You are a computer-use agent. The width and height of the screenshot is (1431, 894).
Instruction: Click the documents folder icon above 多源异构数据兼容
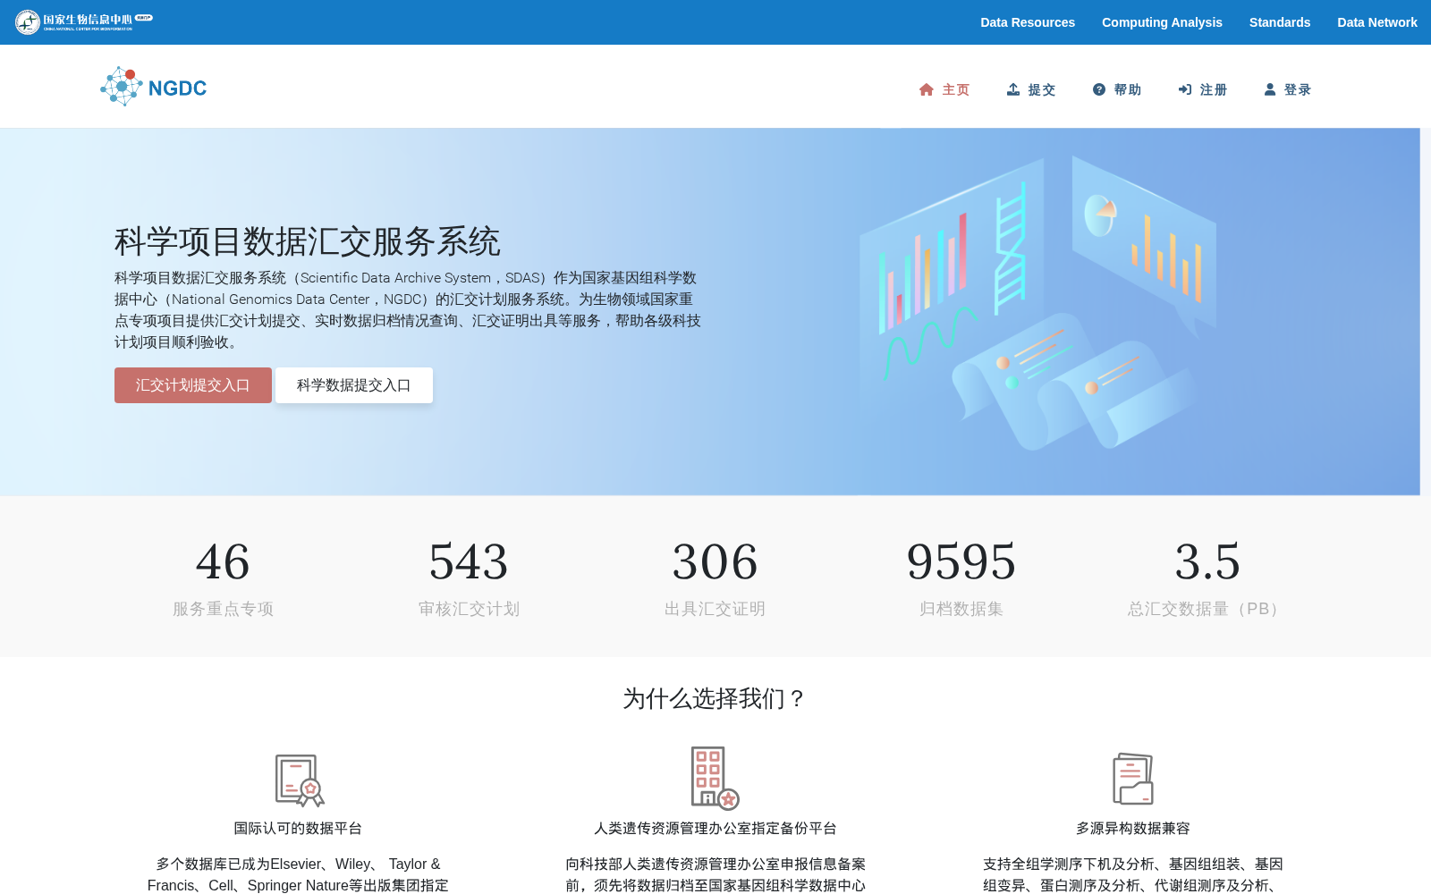click(1132, 779)
